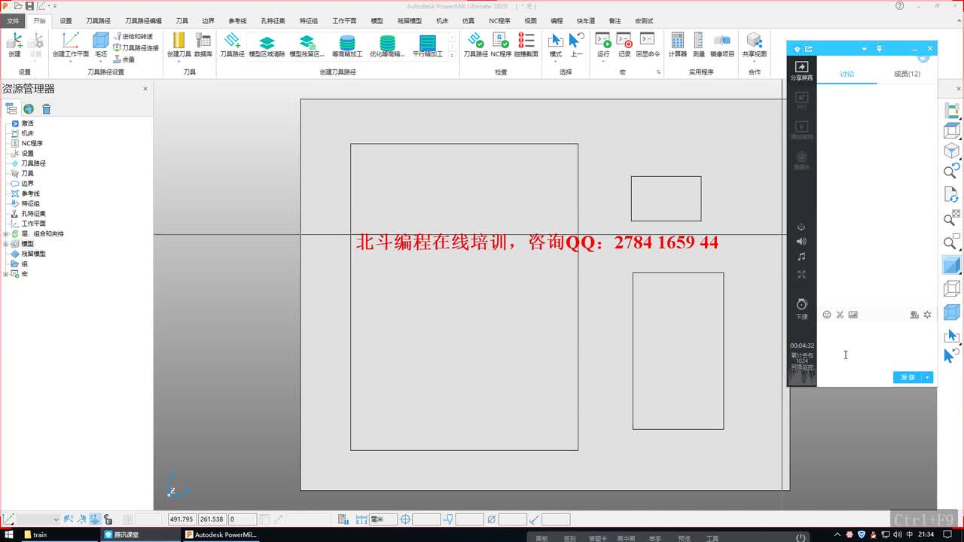This screenshot has width=964, height=542.
Task: Click the Y coordinate field 261.538
Action: click(x=212, y=519)
